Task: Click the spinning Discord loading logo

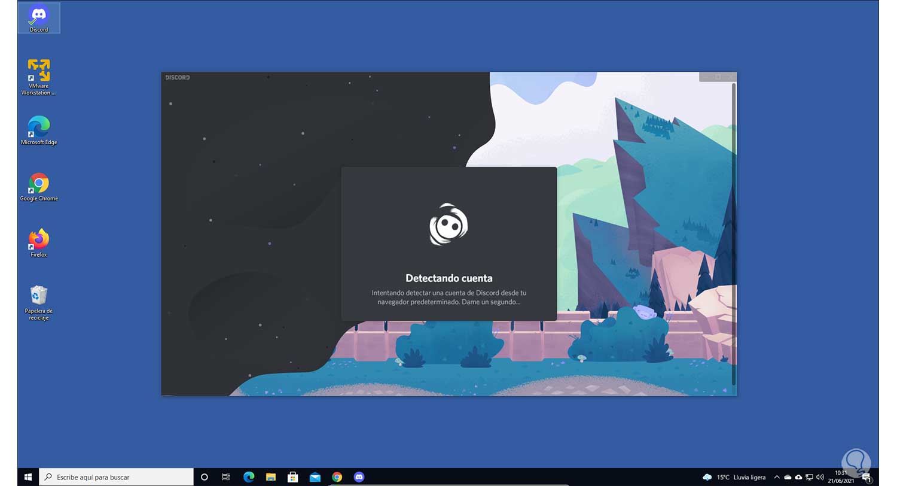Action: (x=448, y=224)
